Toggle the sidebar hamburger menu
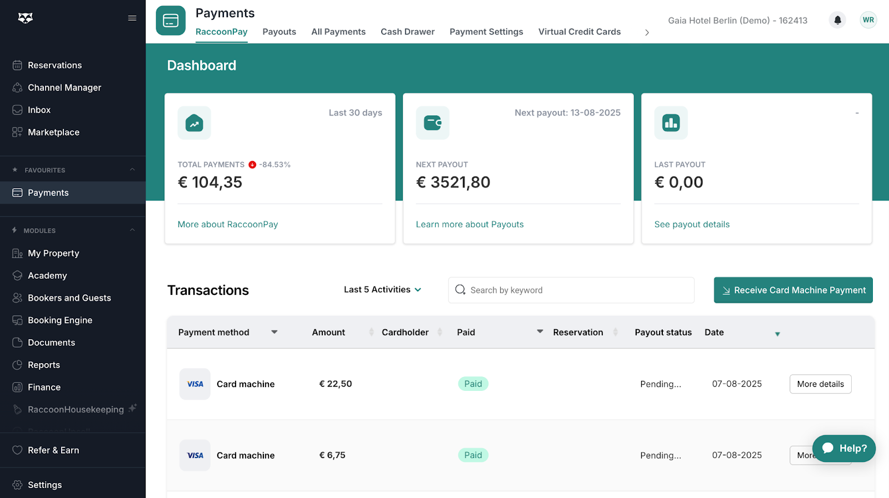 (132, 18)
